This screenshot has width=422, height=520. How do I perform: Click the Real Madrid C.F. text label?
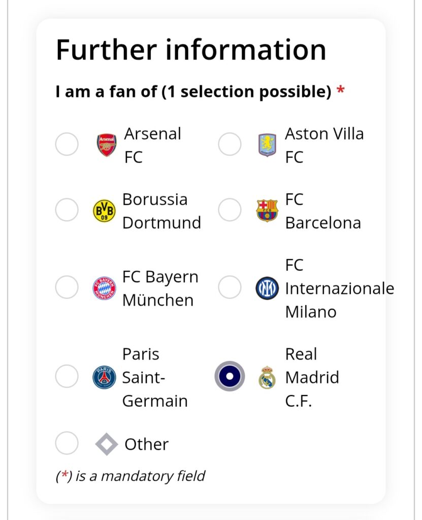[x=312, y=377]
